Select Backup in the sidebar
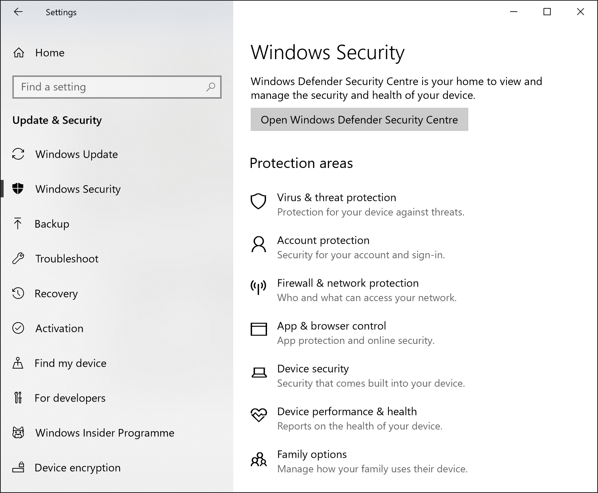The height and width of the screenshot is (493, 598). [x=52, y=224]
